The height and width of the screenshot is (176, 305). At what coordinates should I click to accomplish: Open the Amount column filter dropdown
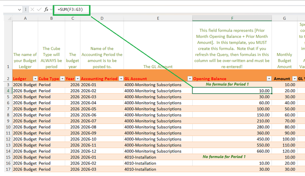click(x=295, y=79)
